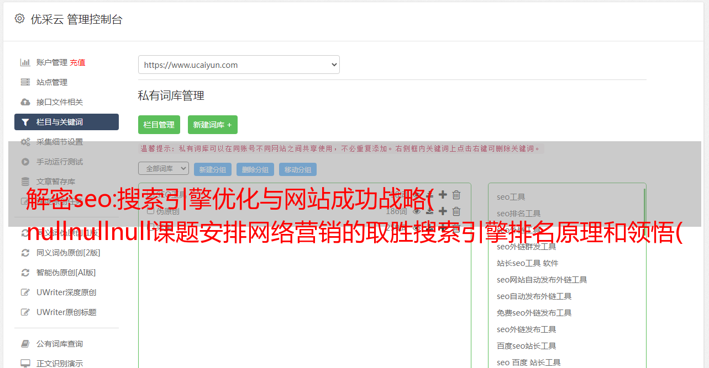Select the keyword seo网站自动发布外链工具
The image size is (709, 368).
point(542,280)
